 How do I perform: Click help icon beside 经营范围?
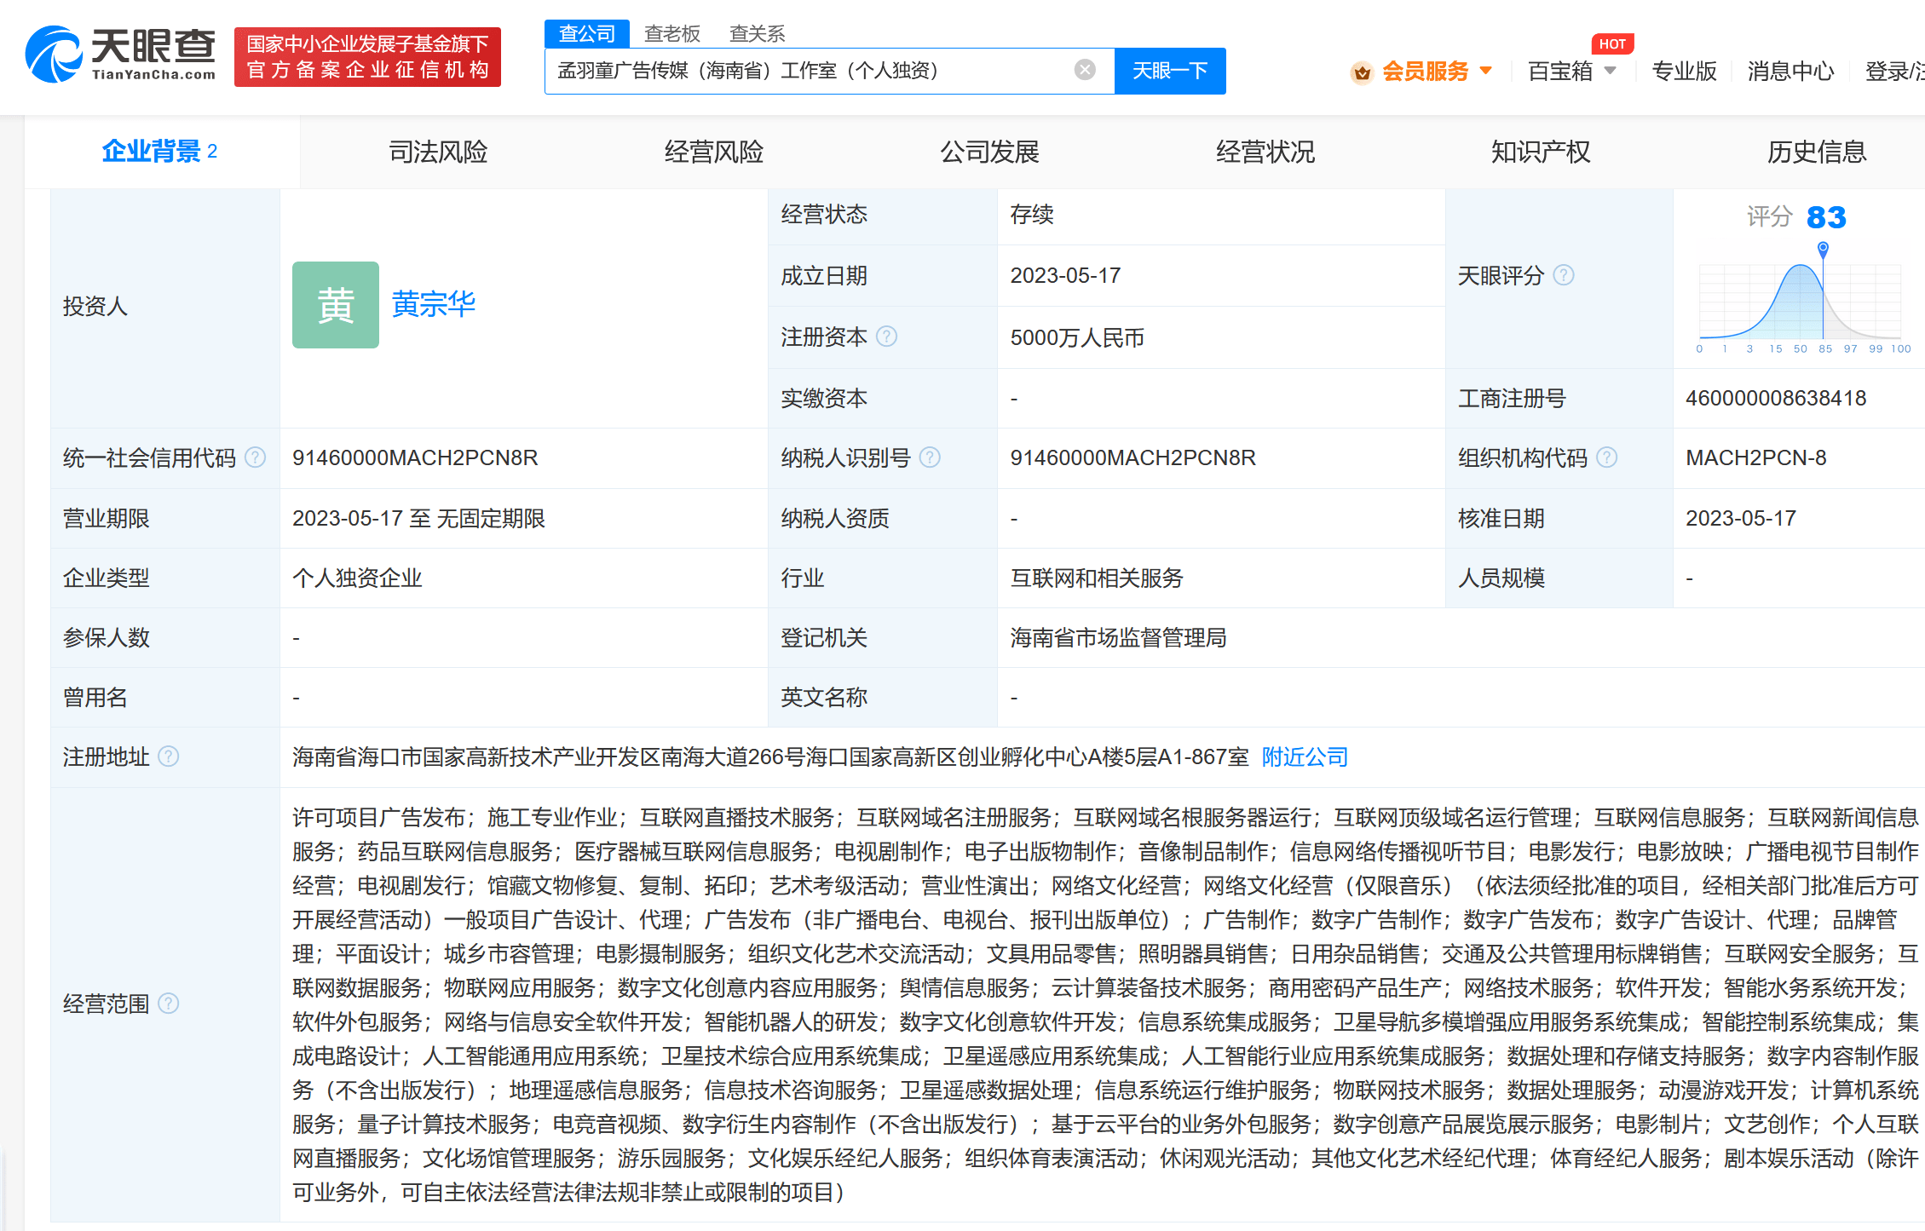point(169,1004)
